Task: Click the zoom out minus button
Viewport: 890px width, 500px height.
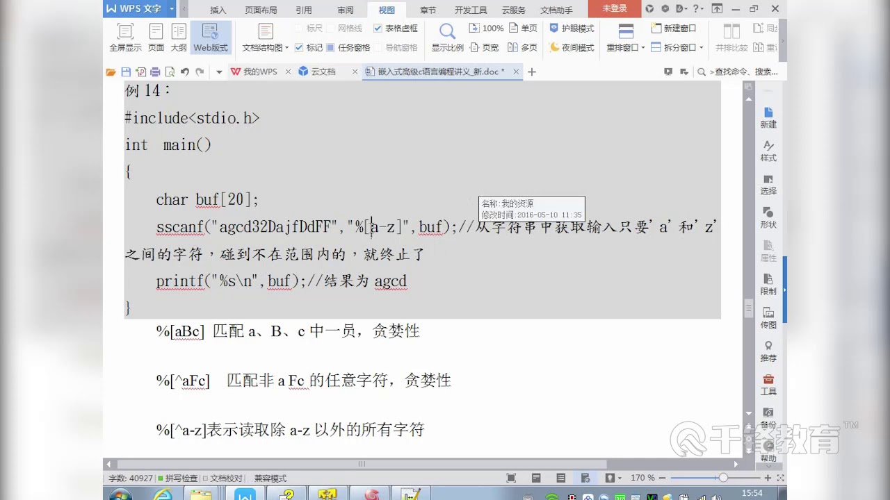Action: [664, 478]
